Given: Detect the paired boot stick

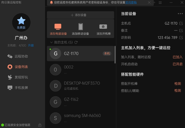Looking at the screenshot, I should [x=178, y=84].
